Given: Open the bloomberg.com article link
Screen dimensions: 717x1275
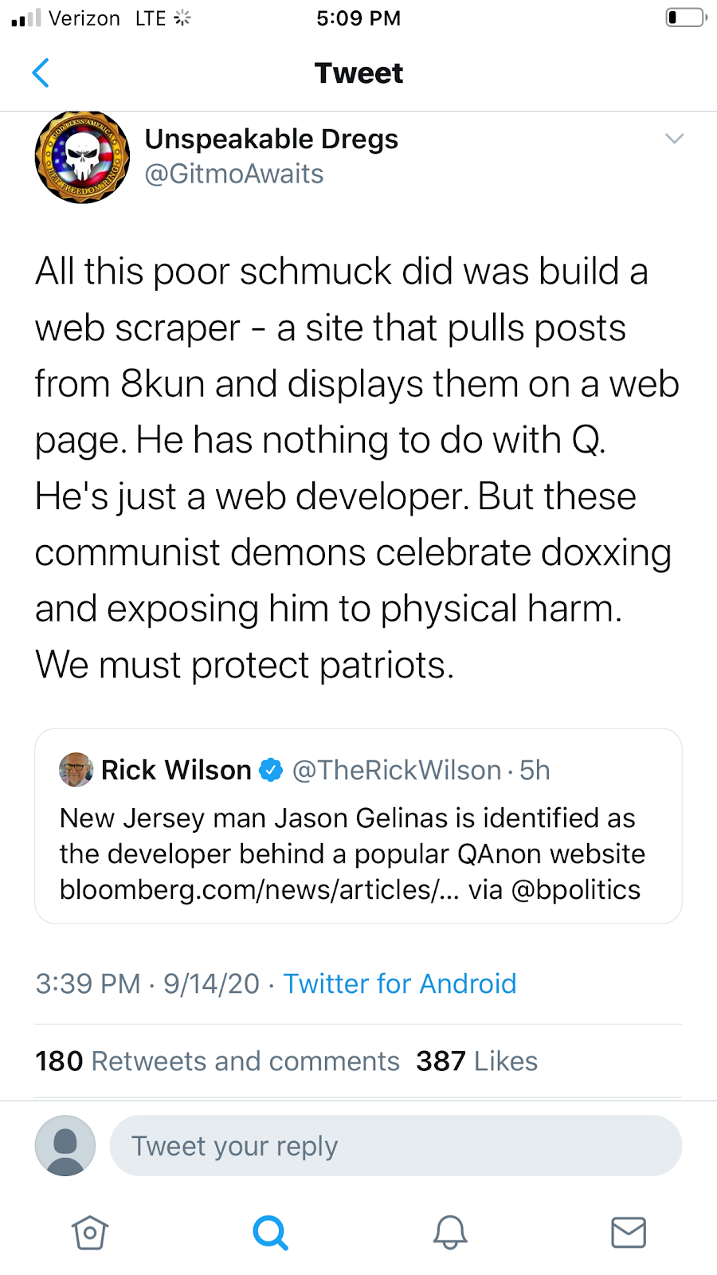Looking at the screenshot, I should coord(259,890).
